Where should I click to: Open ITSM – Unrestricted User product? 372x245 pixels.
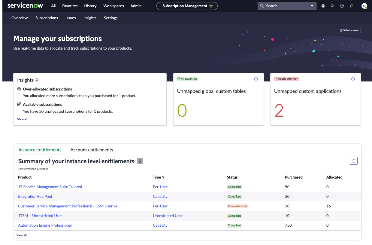41,216
